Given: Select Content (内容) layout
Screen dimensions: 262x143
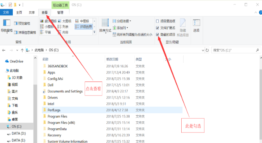Looking at the screenshot, I should click(63, 32).
